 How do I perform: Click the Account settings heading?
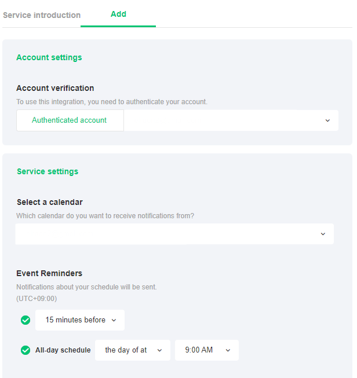point(49,57)
